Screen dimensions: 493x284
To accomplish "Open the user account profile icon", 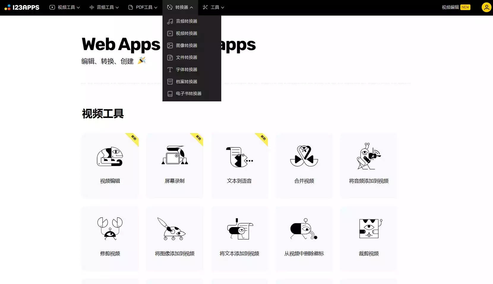I will [x=486, y=7].
